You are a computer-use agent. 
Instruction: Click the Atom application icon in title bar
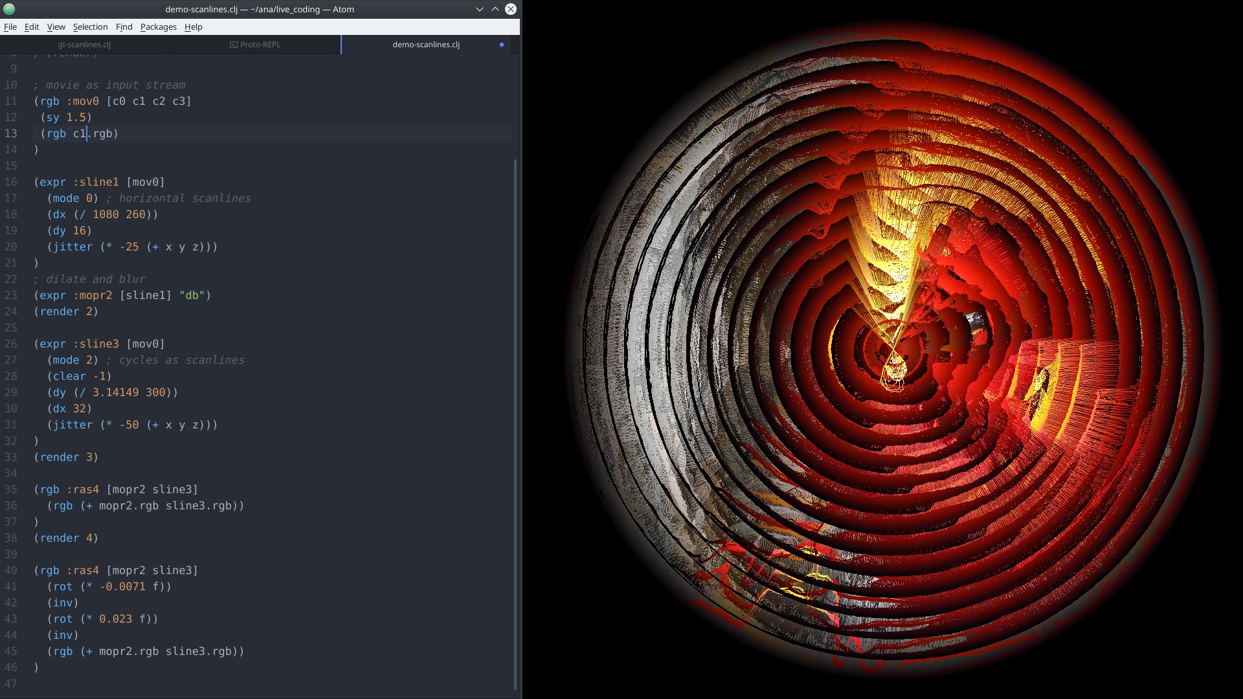[x=9, y=9]
